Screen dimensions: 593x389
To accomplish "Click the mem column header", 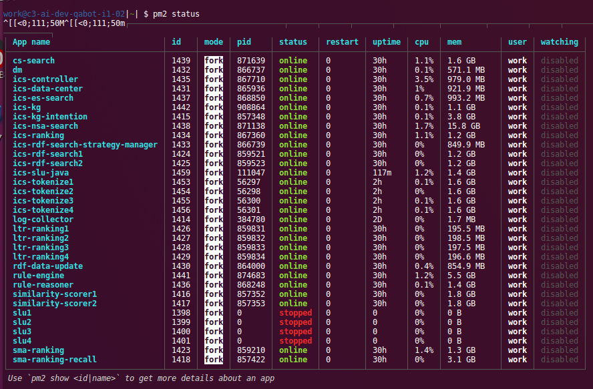I will click(453, 41).
